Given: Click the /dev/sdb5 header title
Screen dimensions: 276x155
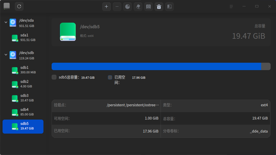Looking at the screenshot, I should click(x=90, y=27).
